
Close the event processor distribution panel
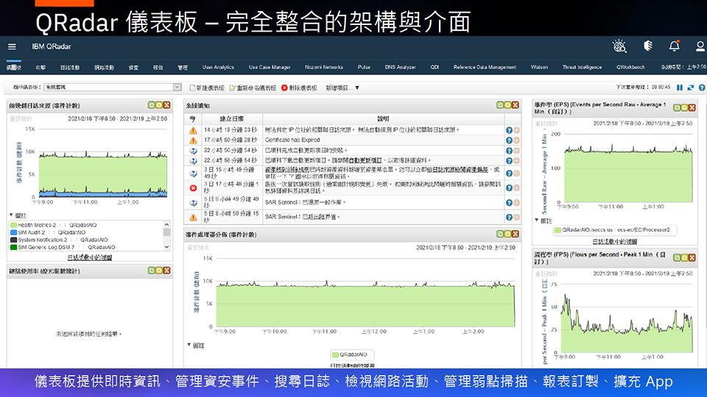pyautogui.click(x=516, y=234)
